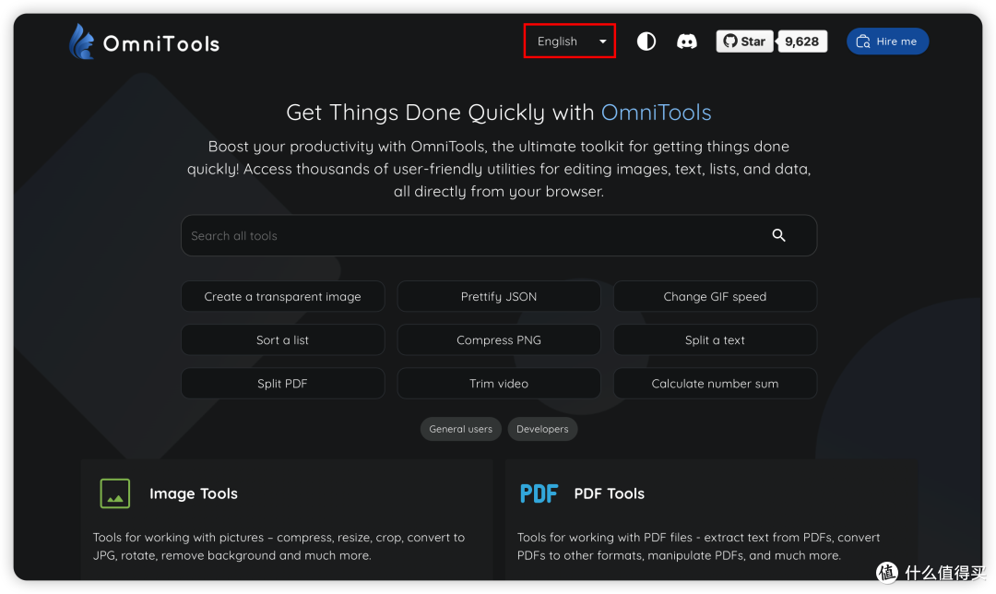The image size is (996, 594).
Task: Open the Discord community icon
Action: (687, 42)
